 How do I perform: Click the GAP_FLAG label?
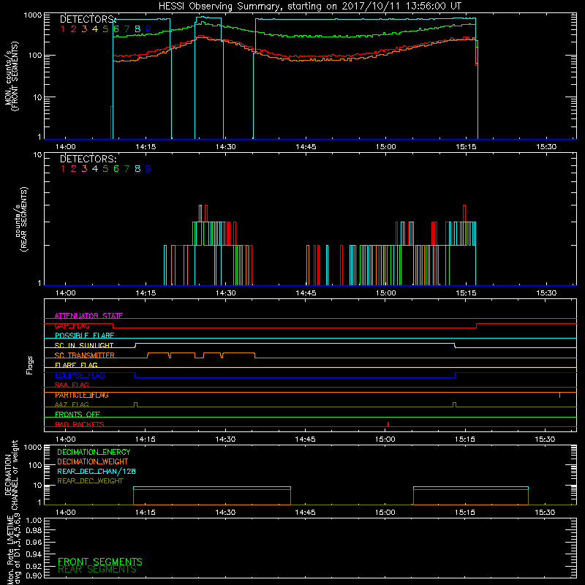72,325
